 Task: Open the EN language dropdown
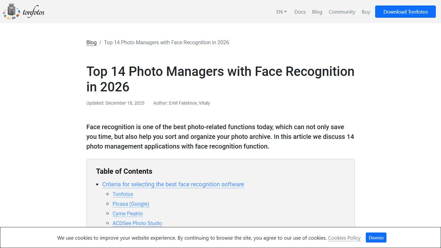pyautogui.click(x=279, y=12)
